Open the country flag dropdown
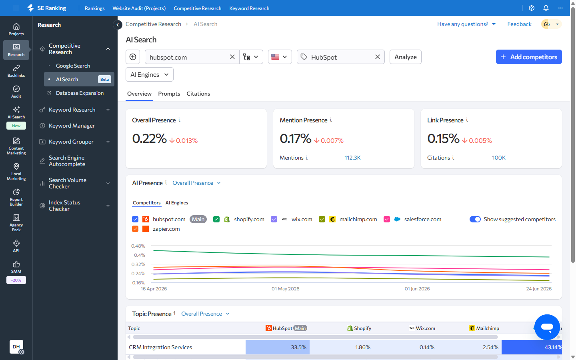The image size is (576, 360). (280, 57)
